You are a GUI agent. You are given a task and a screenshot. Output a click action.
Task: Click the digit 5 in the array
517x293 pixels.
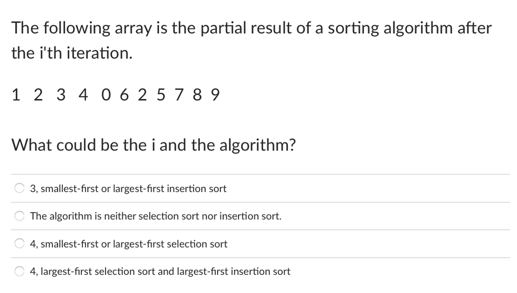pyautogui.click(x=161, y=95)
